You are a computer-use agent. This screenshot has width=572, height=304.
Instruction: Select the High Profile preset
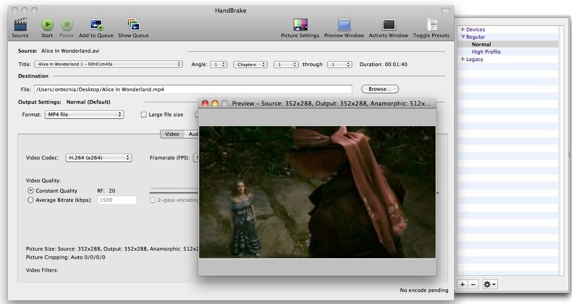coord(486,52)
